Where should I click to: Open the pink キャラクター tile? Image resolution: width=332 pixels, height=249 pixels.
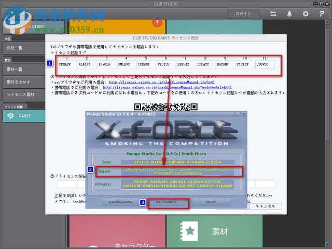[x=117, y=232]
